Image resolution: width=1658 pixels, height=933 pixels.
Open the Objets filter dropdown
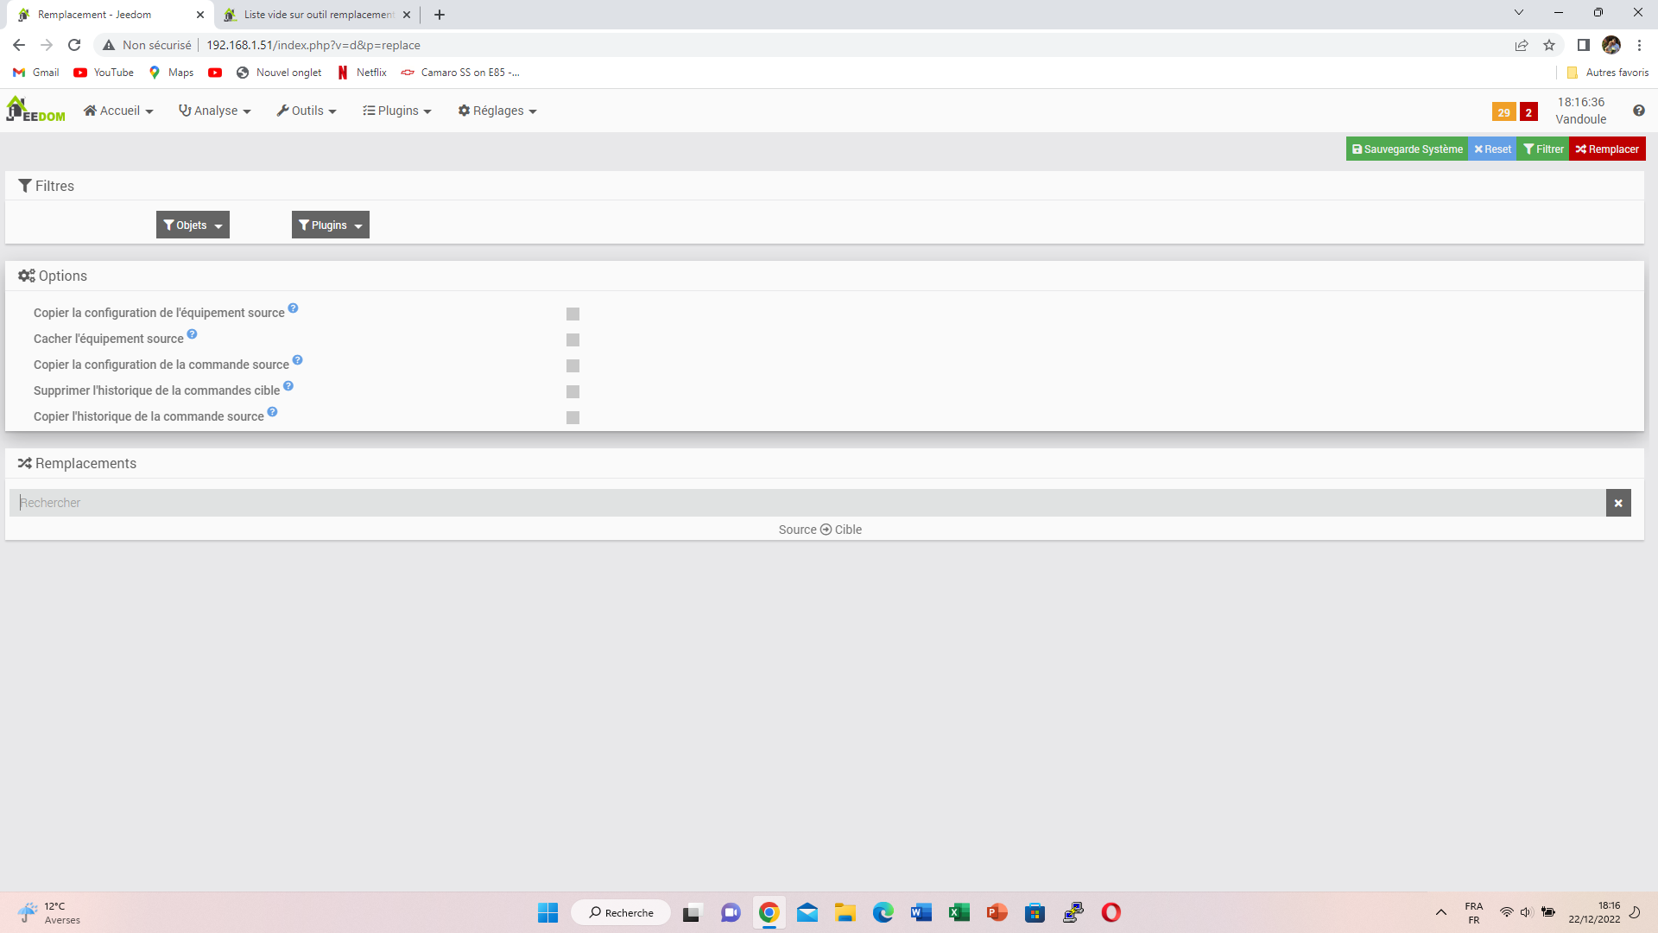pos(193,225)
